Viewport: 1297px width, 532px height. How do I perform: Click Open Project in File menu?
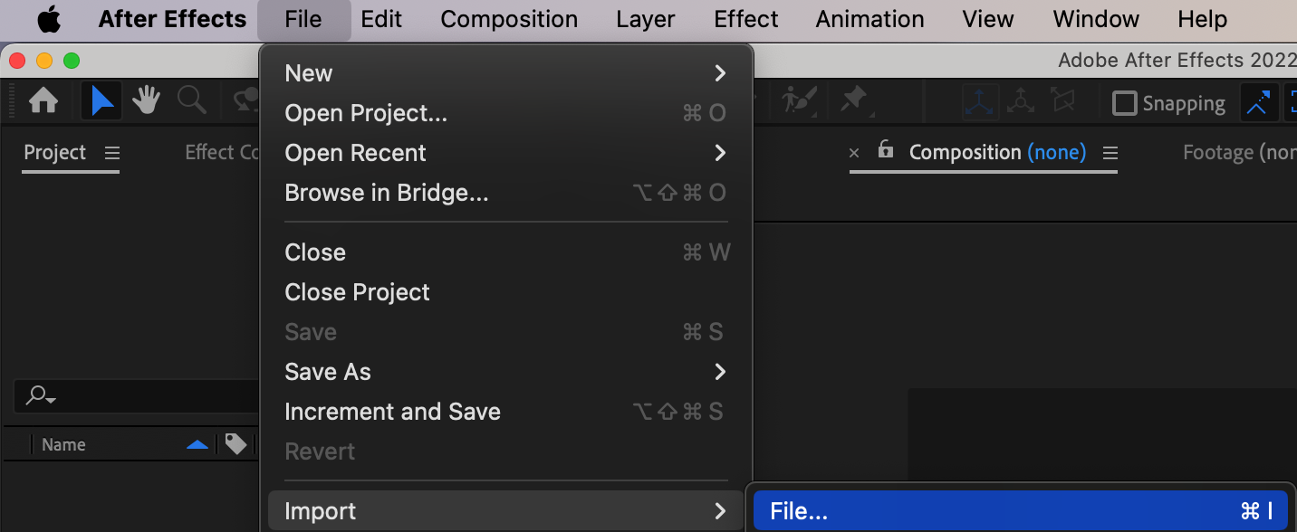click(x=366, y=113)
